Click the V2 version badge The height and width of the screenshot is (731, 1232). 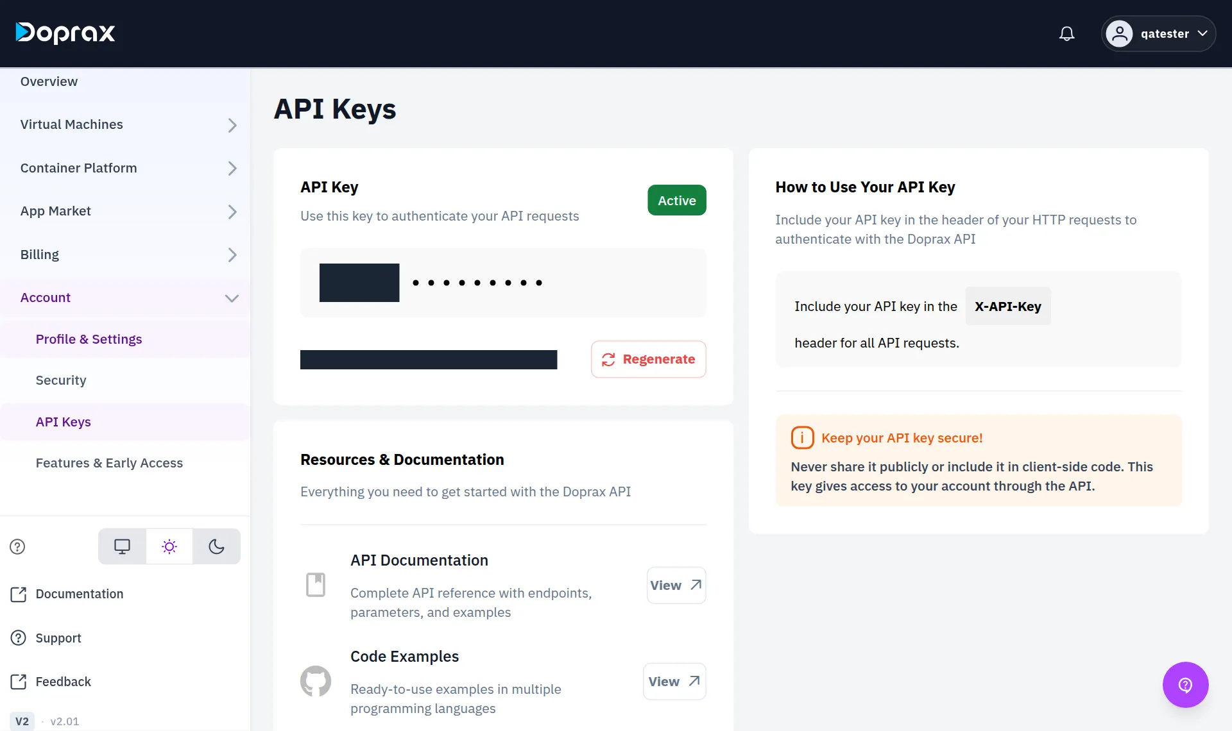pos(22,721)
